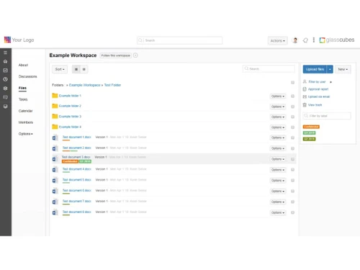Image resolution: width=360 pixels, height=270 pixels.
Task: Click Word icon of Test document 8
Action: (x=55, y=212)
